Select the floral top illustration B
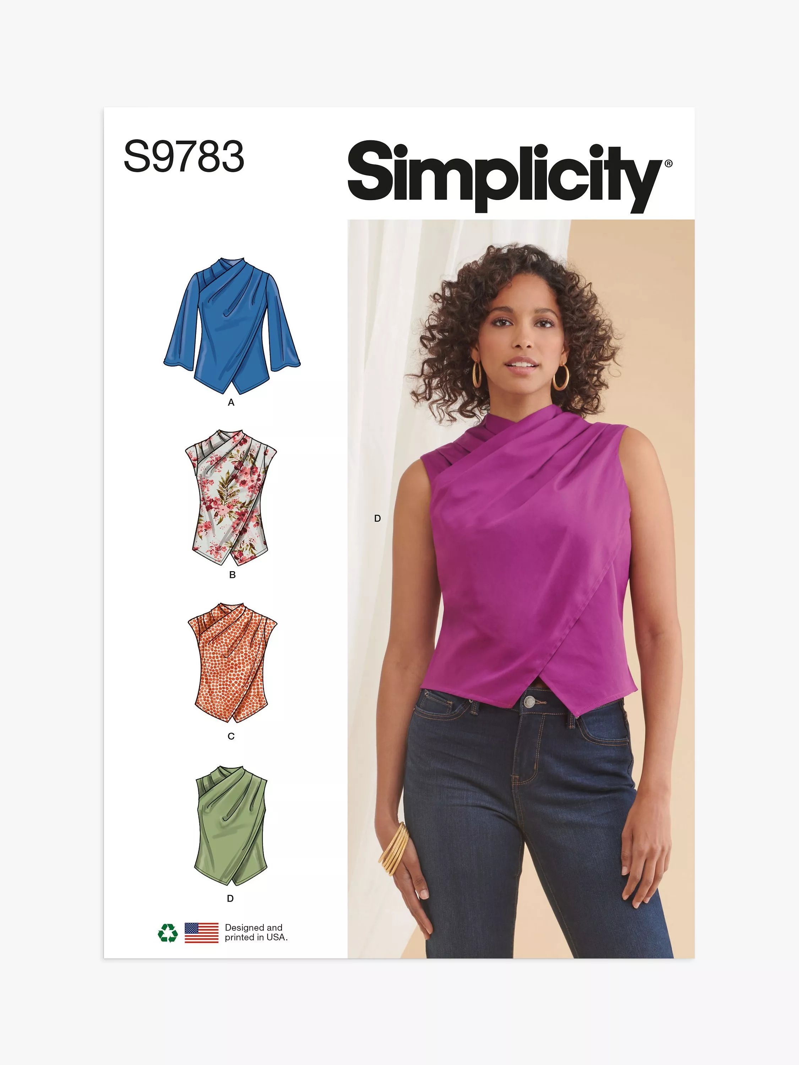Screen dimensions: 799x1065 click(231, 497)
